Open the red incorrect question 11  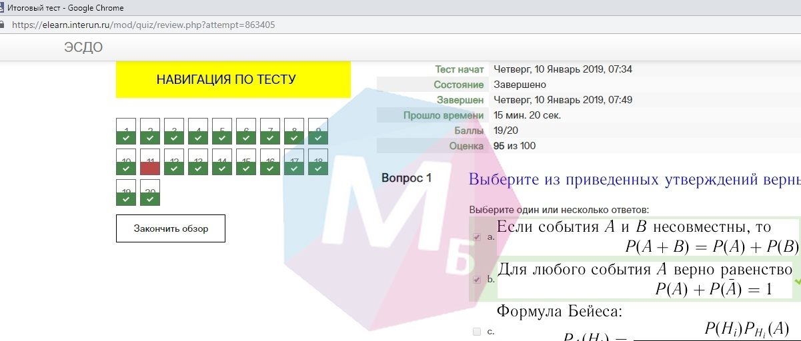[150, 162]
